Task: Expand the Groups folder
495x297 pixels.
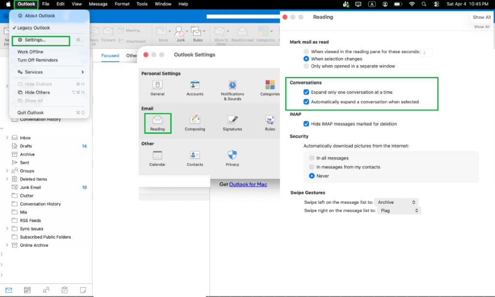Action: [7, 170]
